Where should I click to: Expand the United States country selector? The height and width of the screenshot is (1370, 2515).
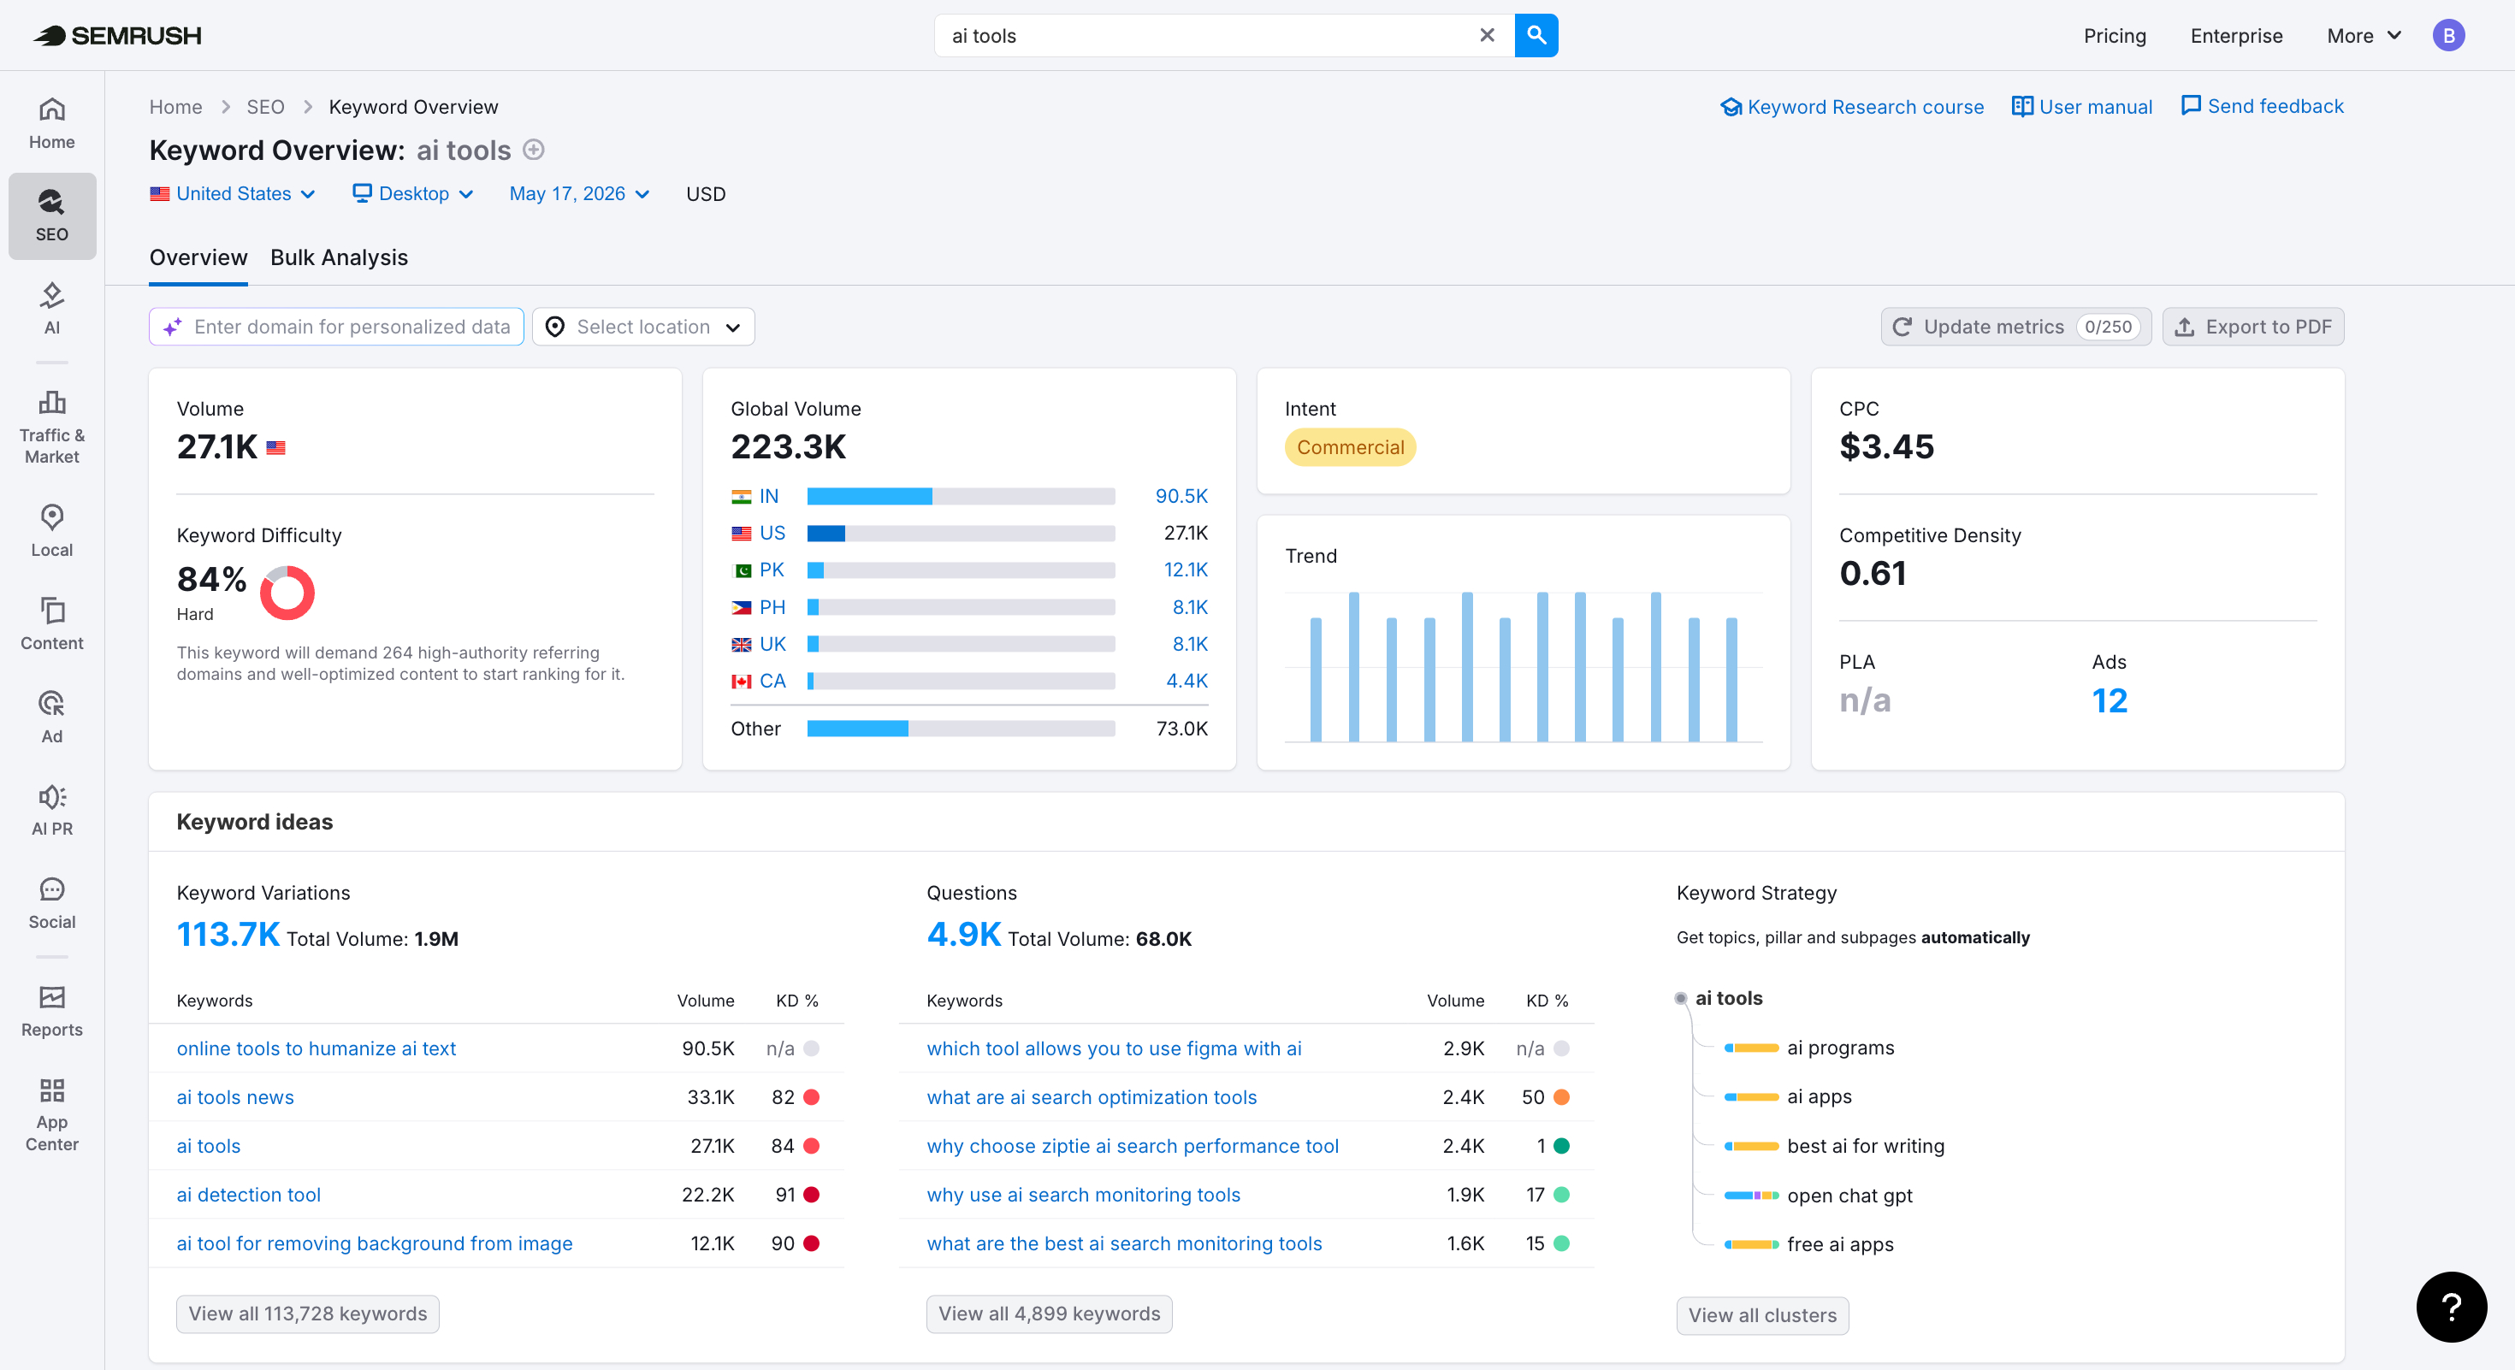pyautogui.click(x=233, y=194)
